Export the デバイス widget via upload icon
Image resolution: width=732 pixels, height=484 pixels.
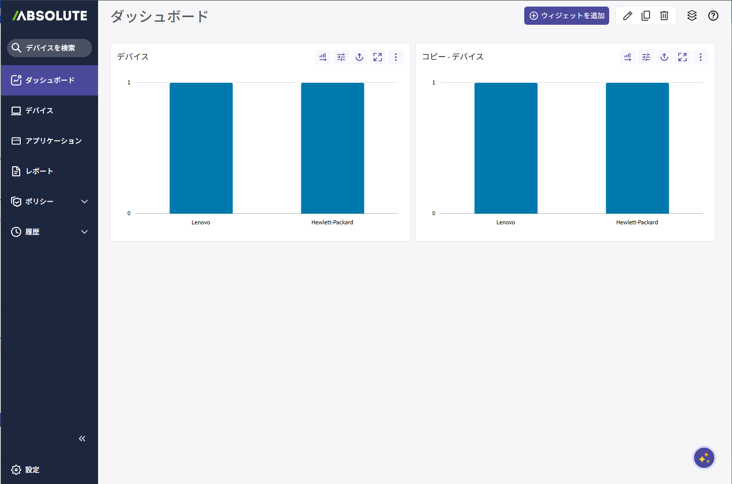(x=359, y=57)
